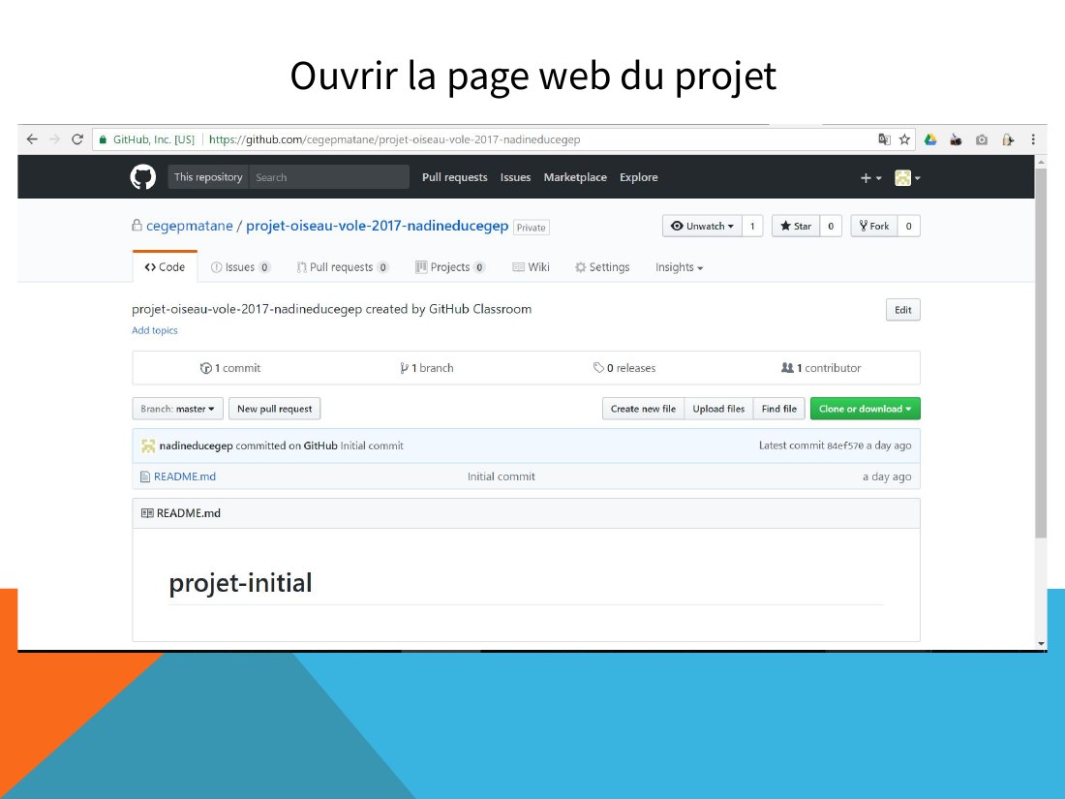Viewport: 1065px width, 799px height.
Task: Click New pull request button
Action: pos(274,409)
